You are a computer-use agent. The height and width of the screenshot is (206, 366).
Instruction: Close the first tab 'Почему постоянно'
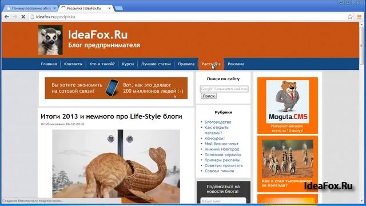pyautogui.click(x=54, y=8)
